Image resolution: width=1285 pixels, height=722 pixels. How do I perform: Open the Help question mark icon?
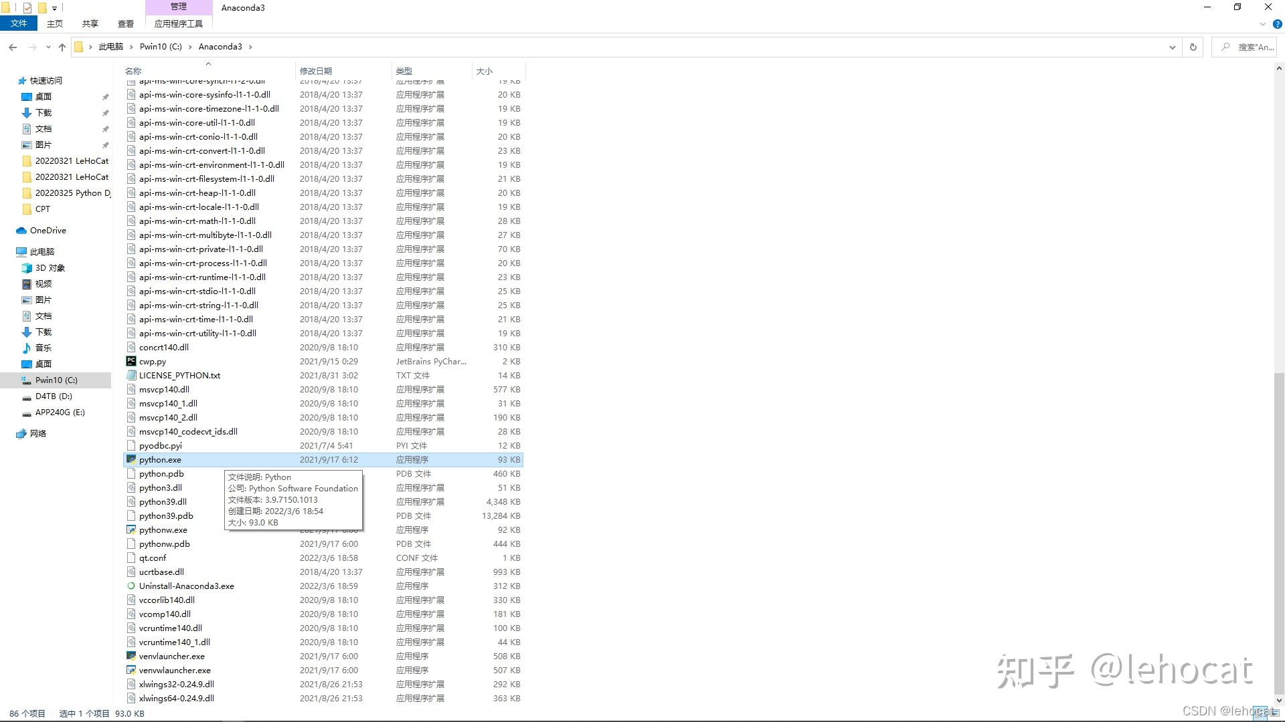click(1277, 24)
